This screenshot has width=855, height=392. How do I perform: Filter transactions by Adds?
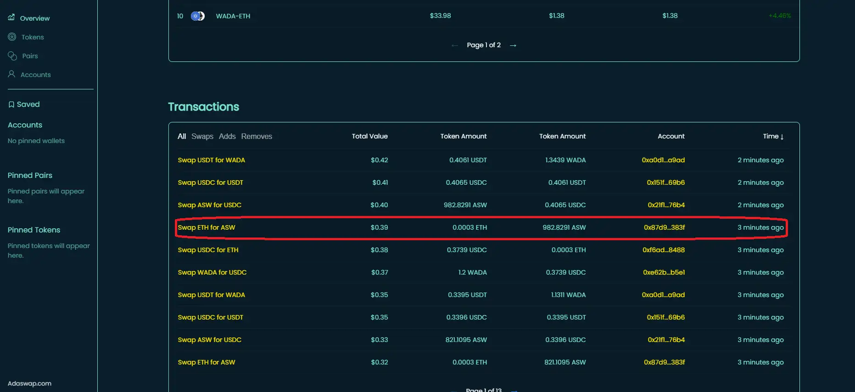[227, 136]
